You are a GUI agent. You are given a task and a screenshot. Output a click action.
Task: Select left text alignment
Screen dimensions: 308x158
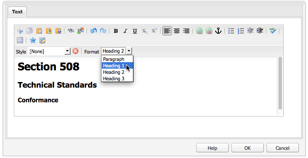click(x=167, y=31)
